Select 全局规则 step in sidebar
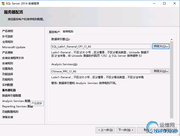Image resolution: width=180 pixels, height=136 pixels. click(x=7, y=42)
